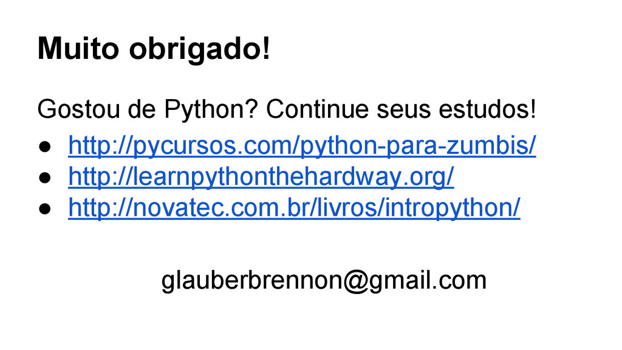
Task: Click the bullet before the pycursos link
Action: click(x=45, y=147)
